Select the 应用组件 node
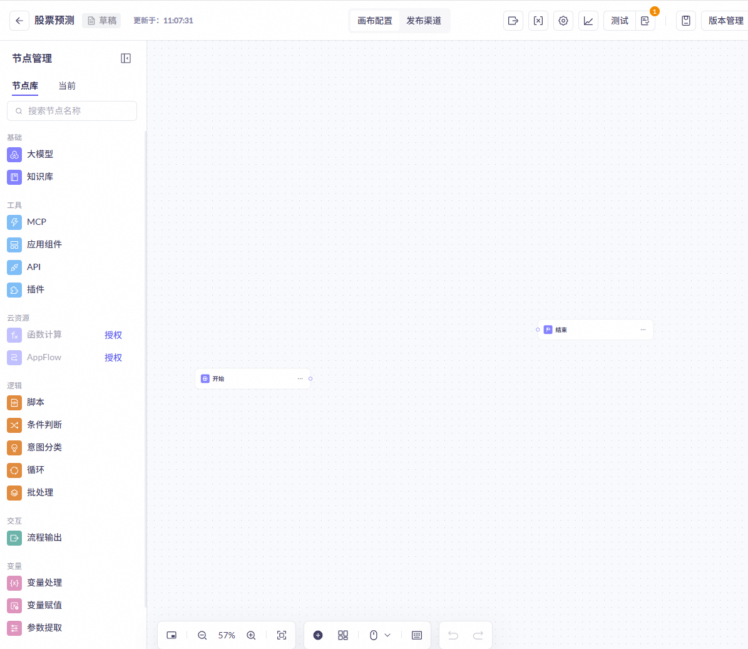 (34, 244)
